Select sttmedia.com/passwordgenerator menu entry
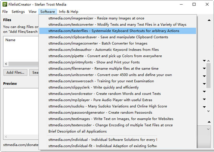 pyautogui.click(x=118, y=113)
